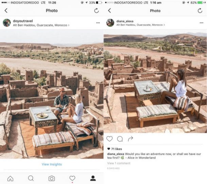Image resolution: width=207 pixels, height=184 pixels.
Task: Tap back arrow on diana_alexa photo screen
Action: pyautogui.click(x=110, y=11)
